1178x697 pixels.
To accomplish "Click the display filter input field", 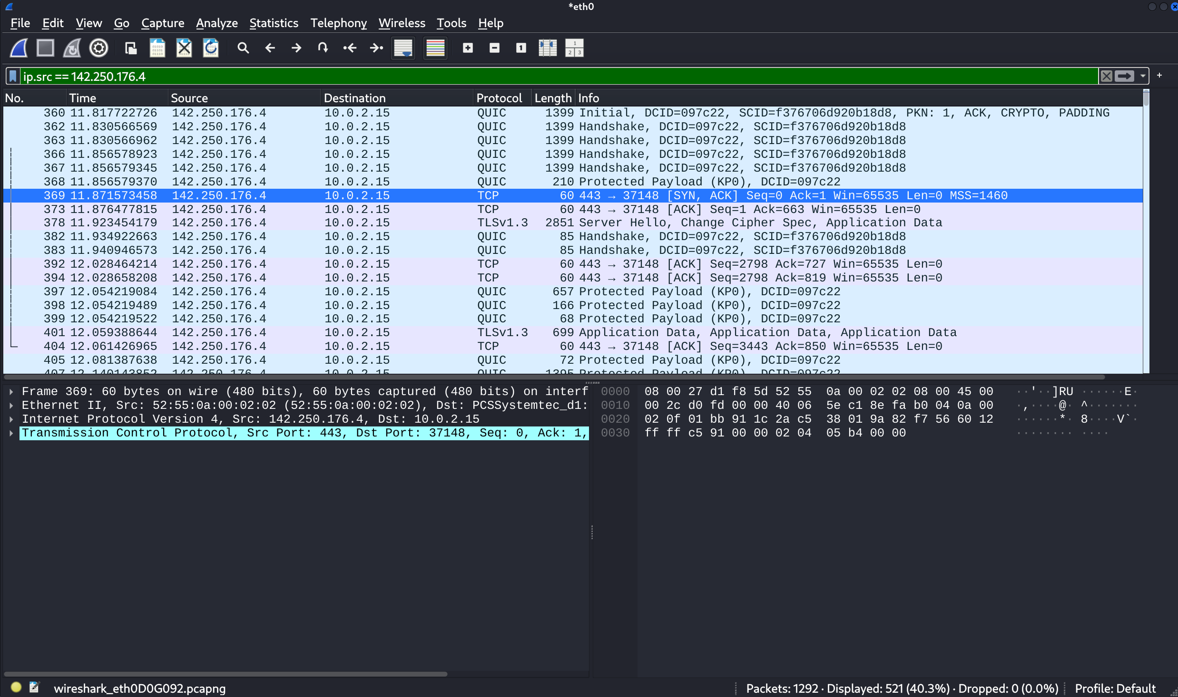I will [x=559, y=76].
